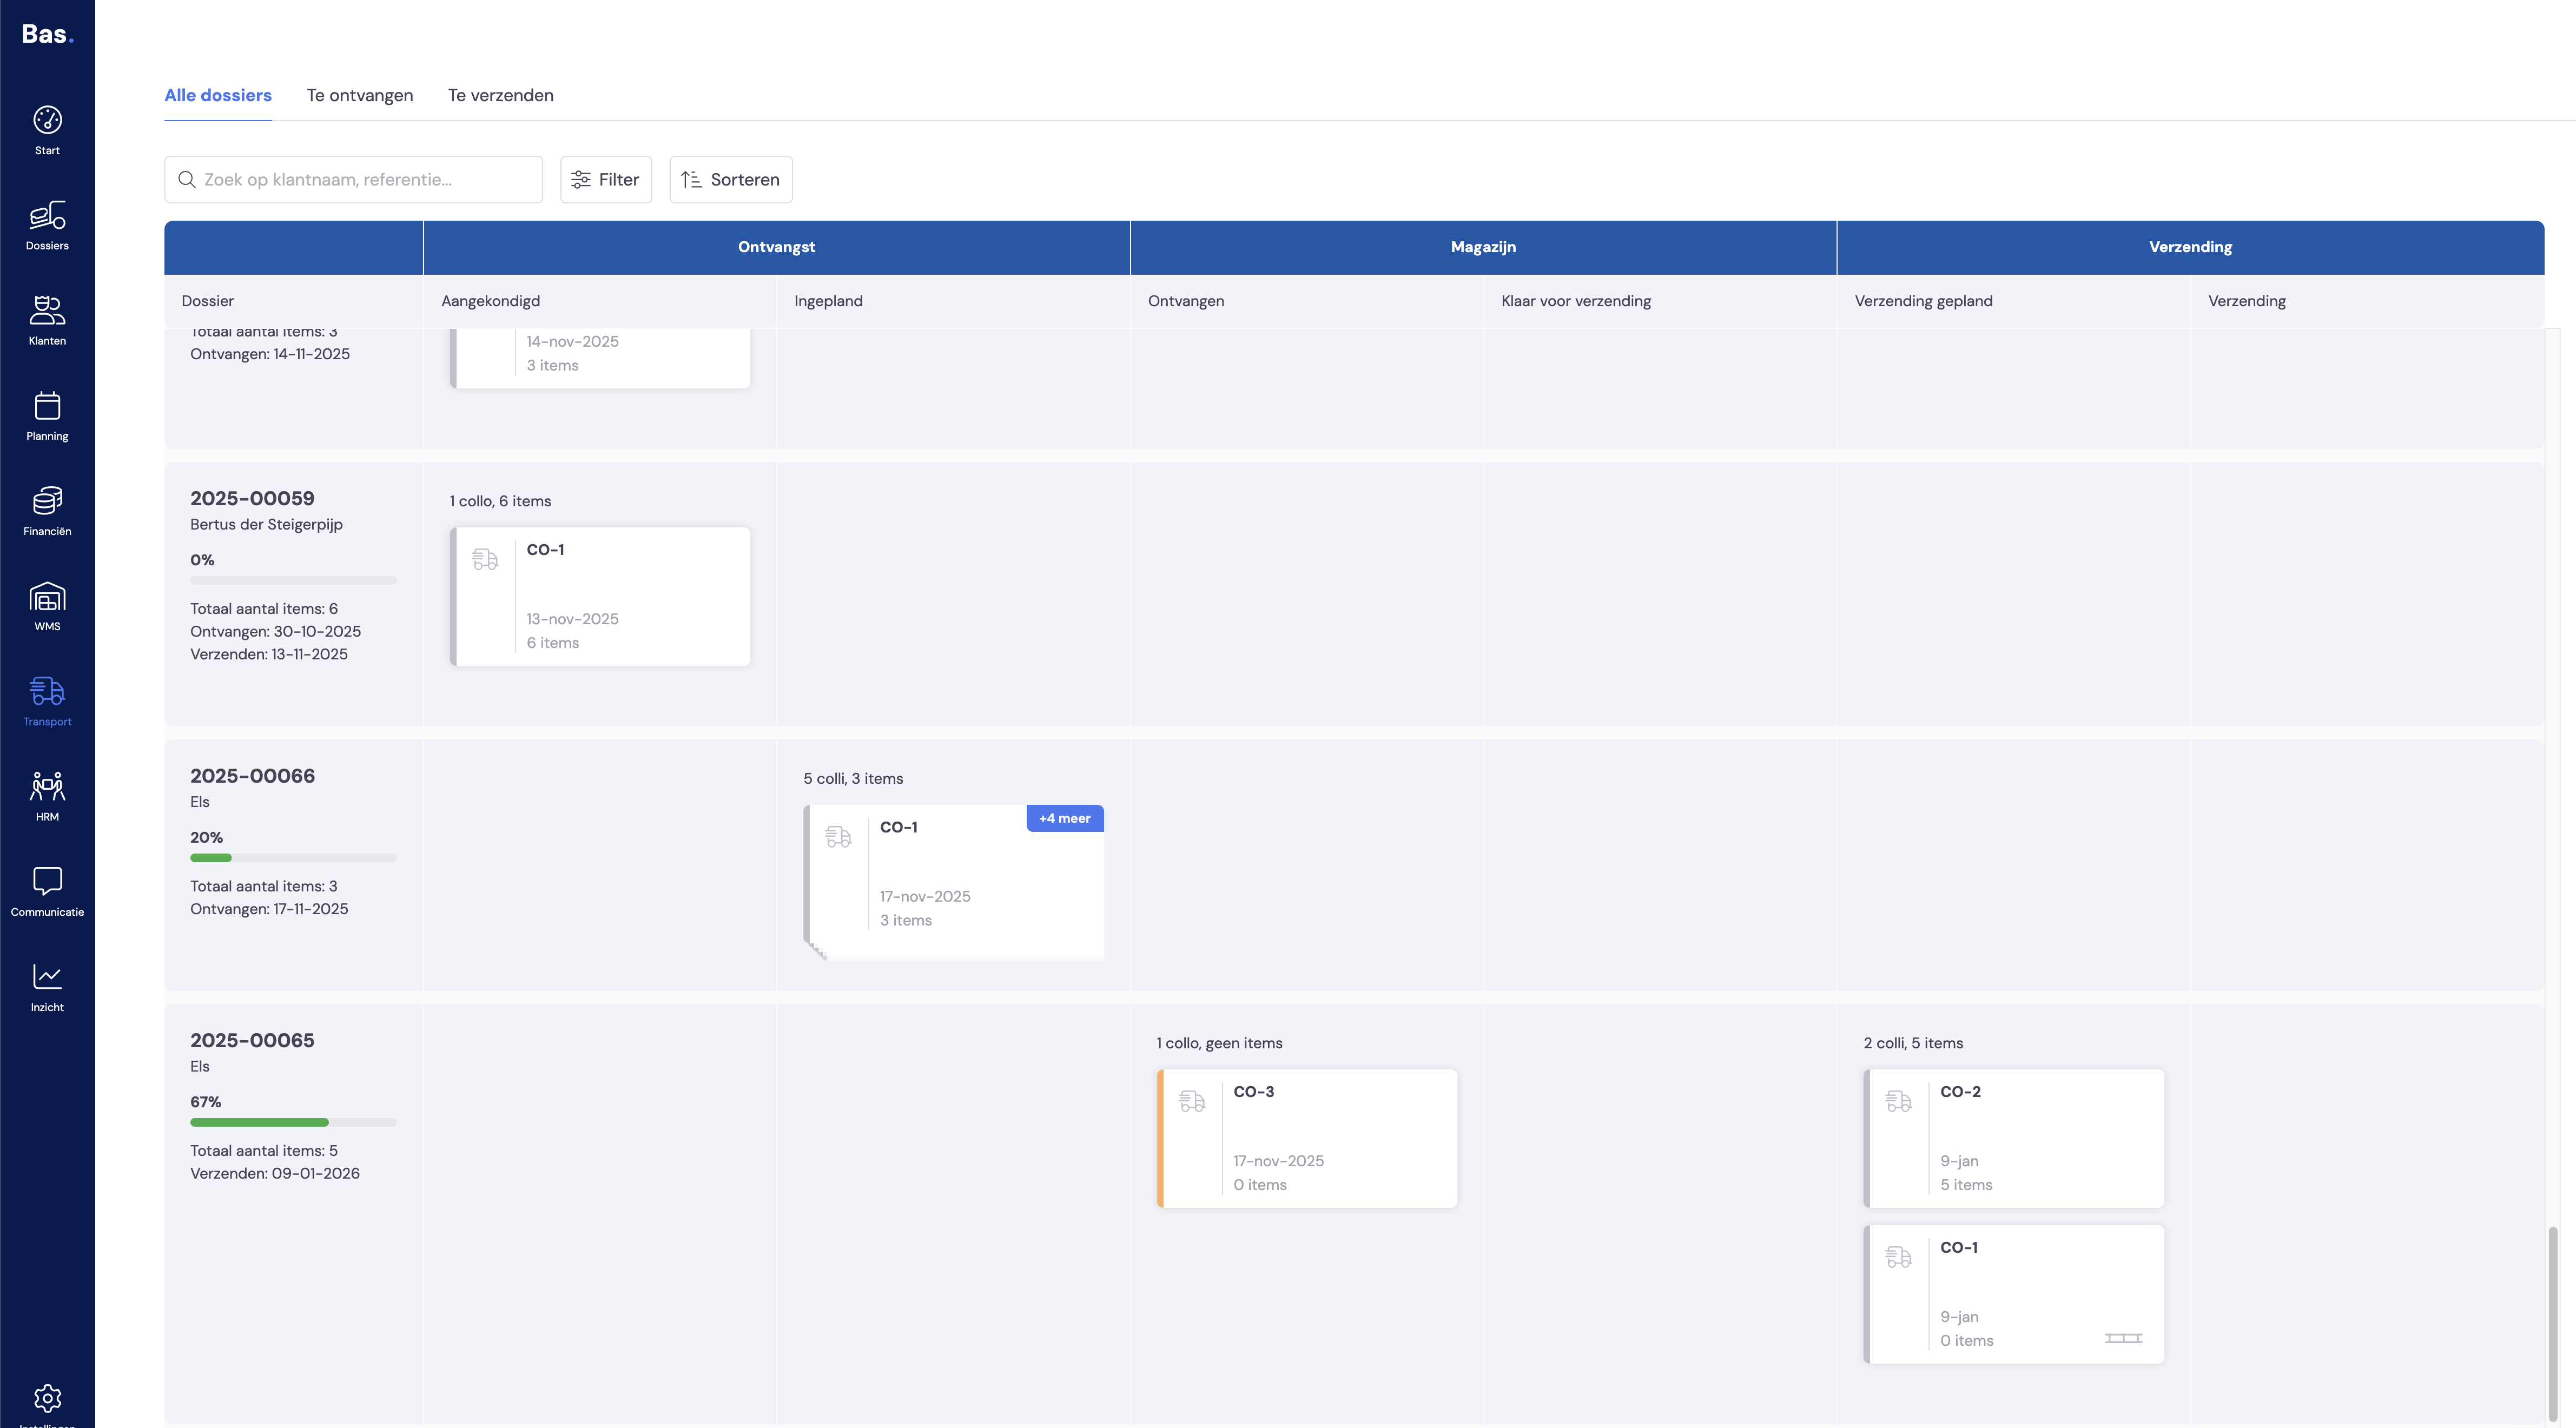
Task: Click the 0% progress bar of 2025-00059
Action: coord(293,580)
